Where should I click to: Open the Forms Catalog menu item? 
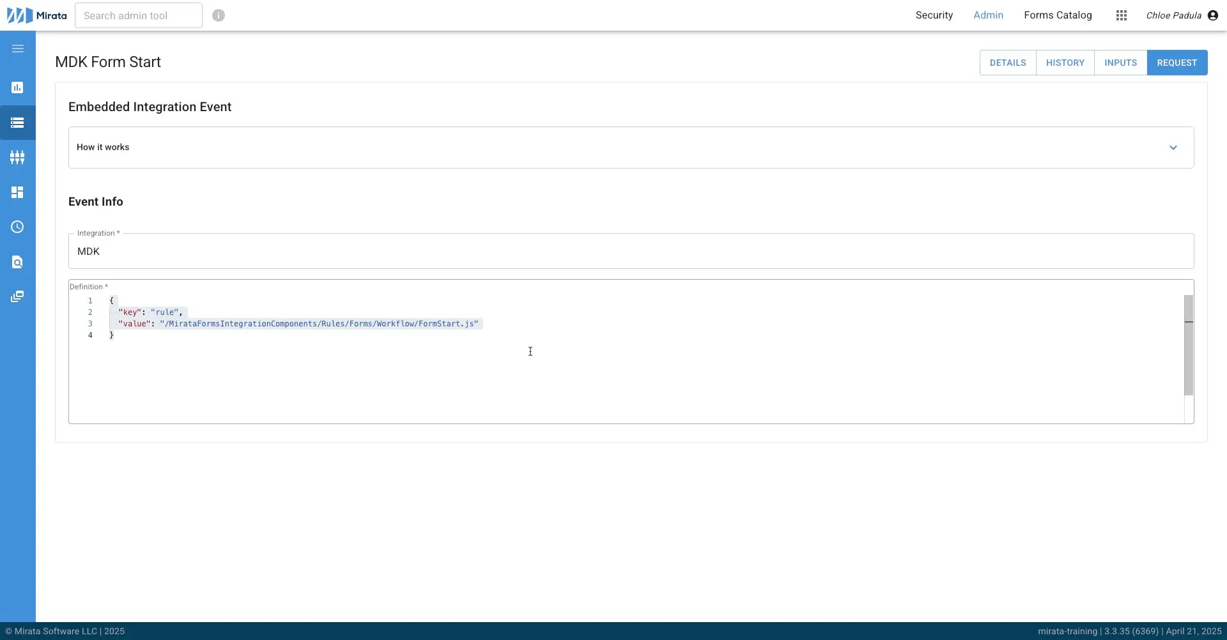point(1058,15)
